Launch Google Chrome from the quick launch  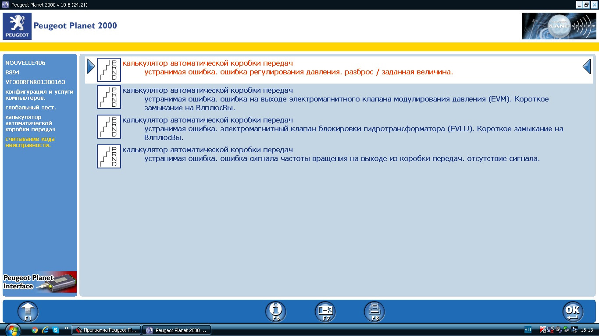tap(35, 330)
